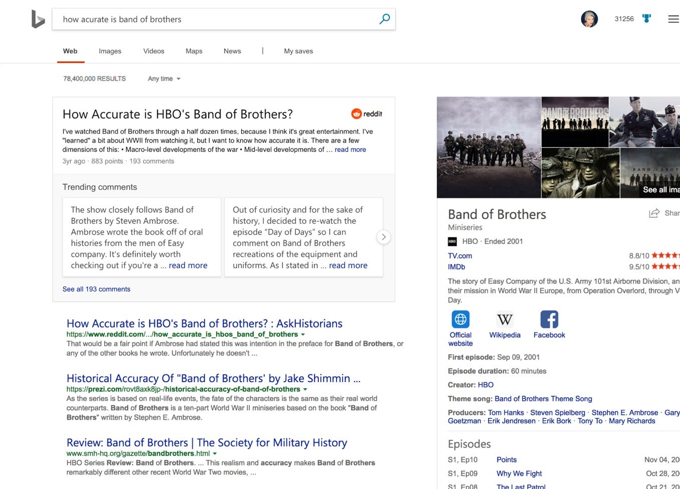Image resolution: width=680 pixels, height=489 pixels.
Task: Click read more in Day of Days comment
Action: click(x=348, y=265)
